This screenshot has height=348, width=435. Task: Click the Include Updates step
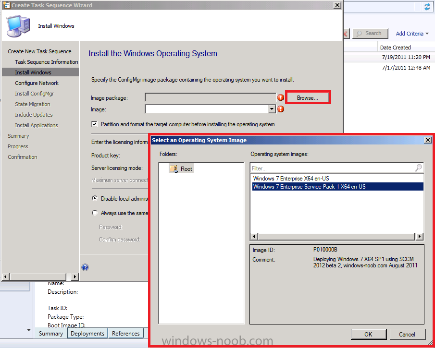pos(34,114)
